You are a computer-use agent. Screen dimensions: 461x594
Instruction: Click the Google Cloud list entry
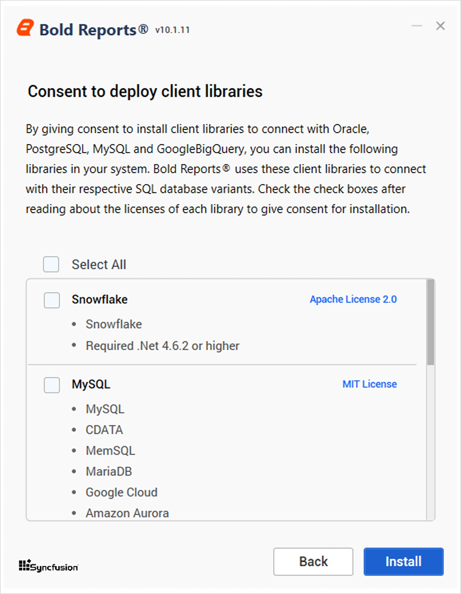121,493
